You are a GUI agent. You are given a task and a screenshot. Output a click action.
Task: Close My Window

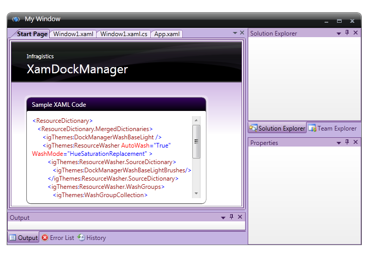(x=352, y=21)
